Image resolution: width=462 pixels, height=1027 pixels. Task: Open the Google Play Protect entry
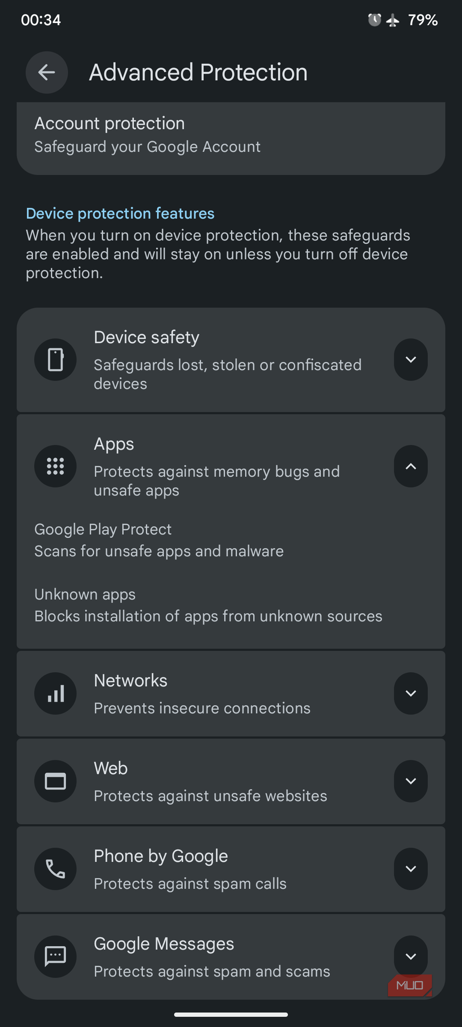pos(231,540)
